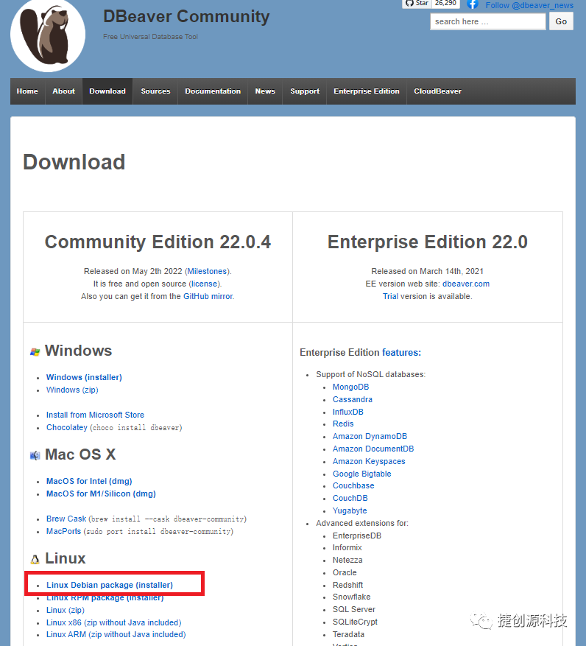Viewport: 586px width, 646px height.
Task: Go to the Sources menu item
Action: [x=155, y=91]
